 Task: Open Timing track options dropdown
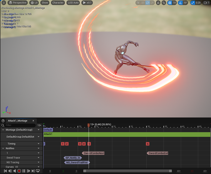39,144
